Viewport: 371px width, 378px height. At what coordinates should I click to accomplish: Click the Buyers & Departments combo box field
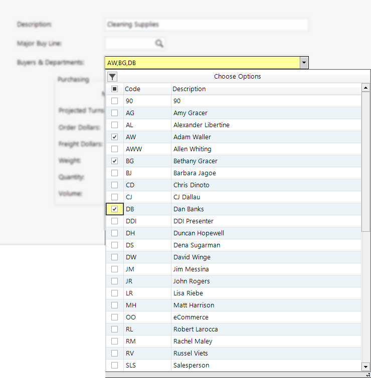(x=202, y=63)
